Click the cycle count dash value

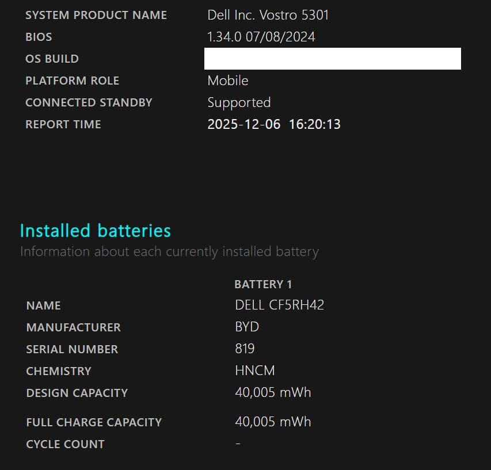point(237,444)
